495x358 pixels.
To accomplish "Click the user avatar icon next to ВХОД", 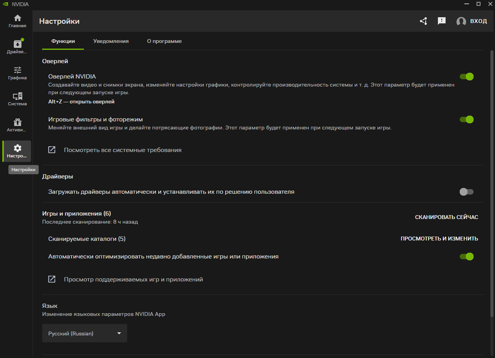I will 461,21.
